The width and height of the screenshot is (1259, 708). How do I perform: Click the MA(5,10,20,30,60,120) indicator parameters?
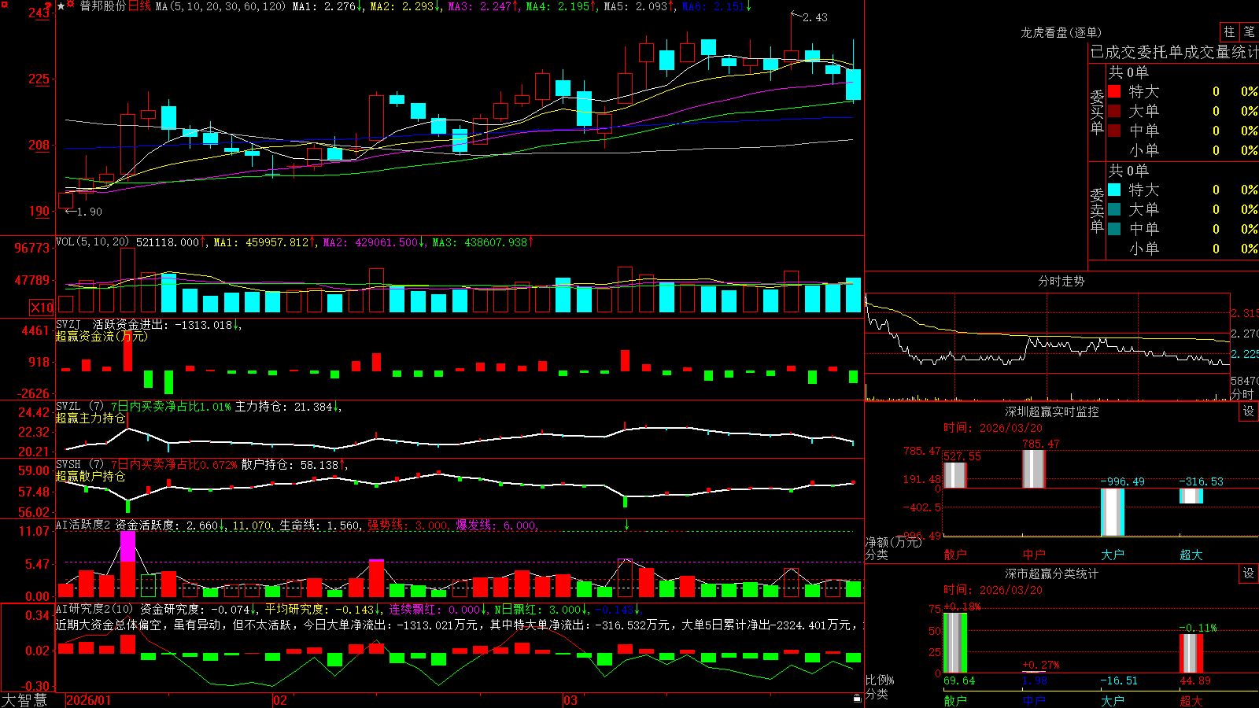(220, 6)
